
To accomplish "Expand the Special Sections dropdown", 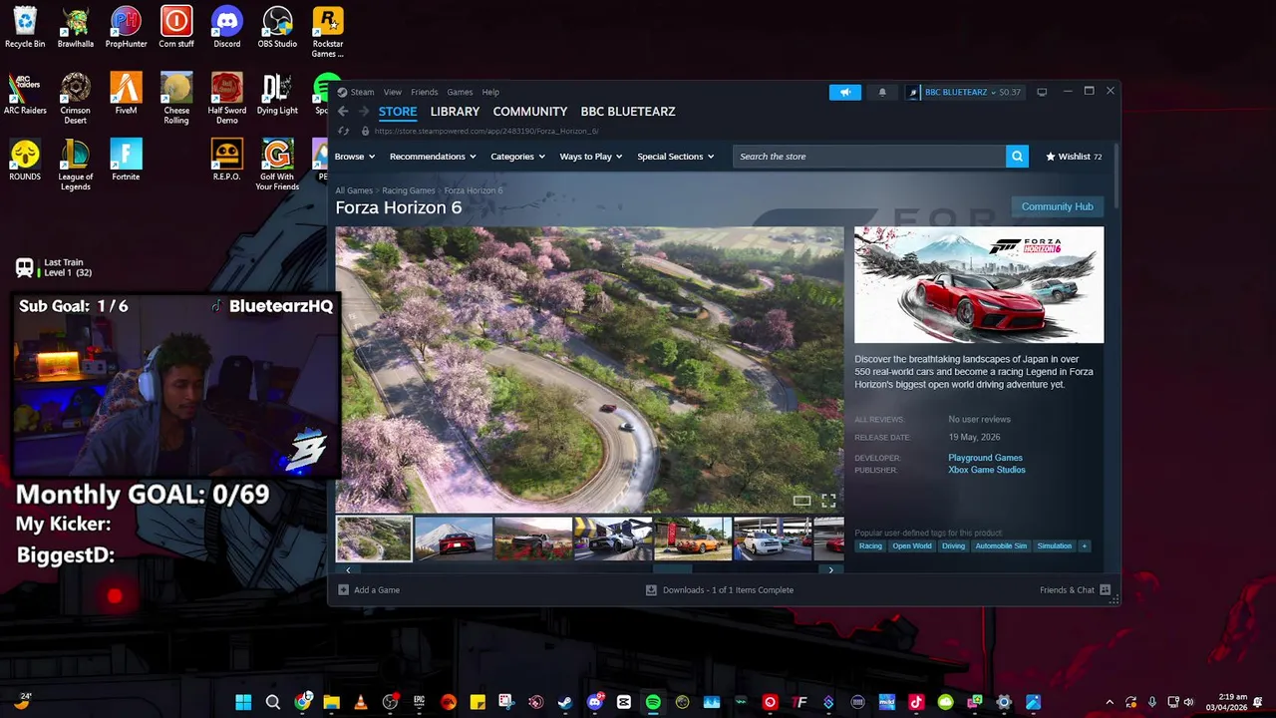I will coord(676,157).
